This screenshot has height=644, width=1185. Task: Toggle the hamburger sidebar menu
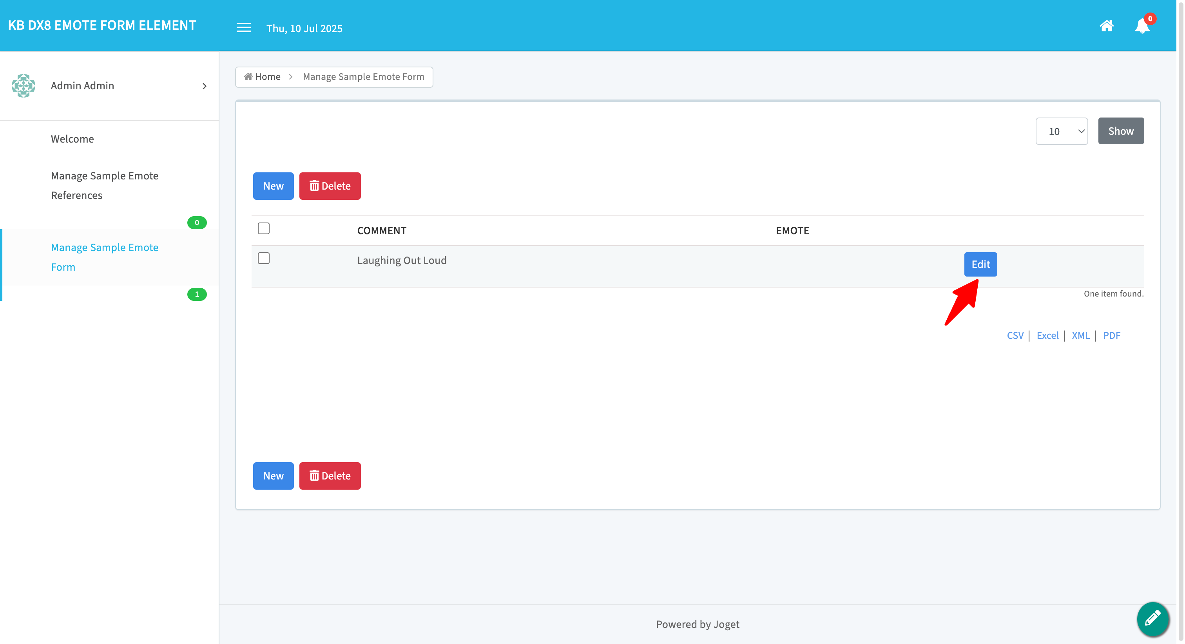(x=243, y=27)
